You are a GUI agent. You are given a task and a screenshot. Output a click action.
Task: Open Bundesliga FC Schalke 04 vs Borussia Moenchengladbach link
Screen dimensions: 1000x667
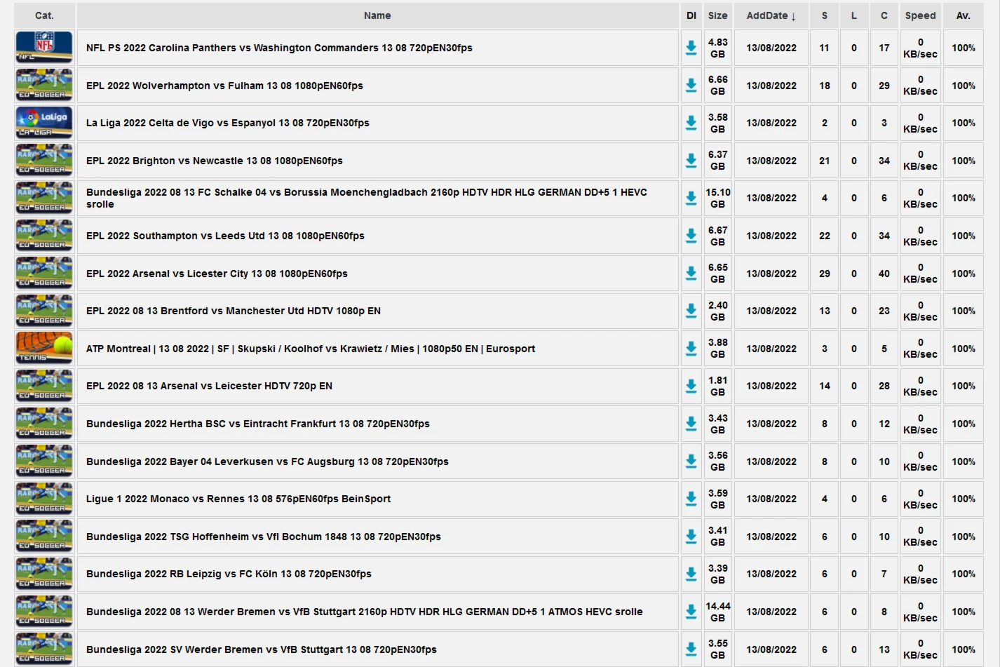tap(367, 198)
